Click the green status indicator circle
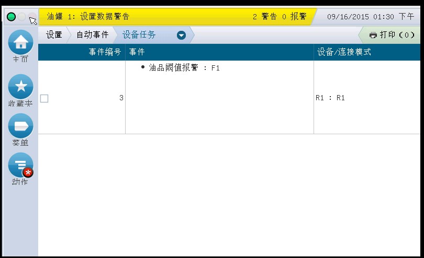The height and width of the screenshot is (258, 424). (11, 17)
